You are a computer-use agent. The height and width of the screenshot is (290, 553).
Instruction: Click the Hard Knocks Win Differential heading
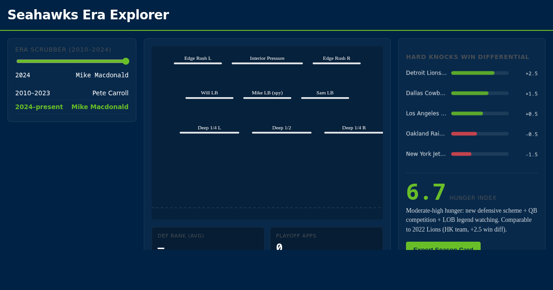(468, 57)
